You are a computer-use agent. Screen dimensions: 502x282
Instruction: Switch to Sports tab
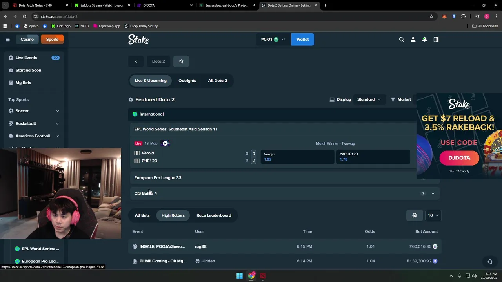pos(52,39)
